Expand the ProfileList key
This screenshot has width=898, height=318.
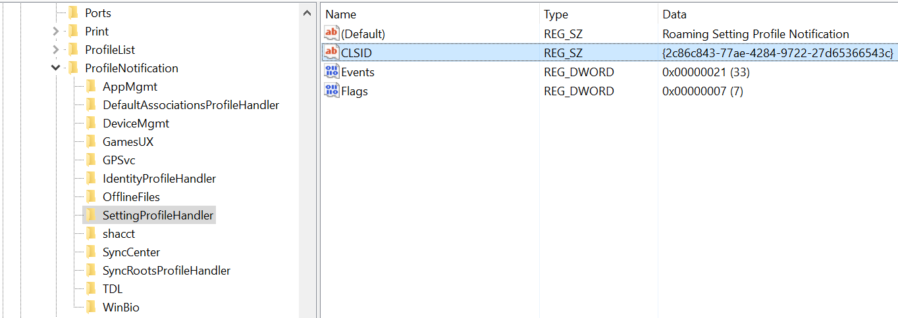(x=55, y=50)
